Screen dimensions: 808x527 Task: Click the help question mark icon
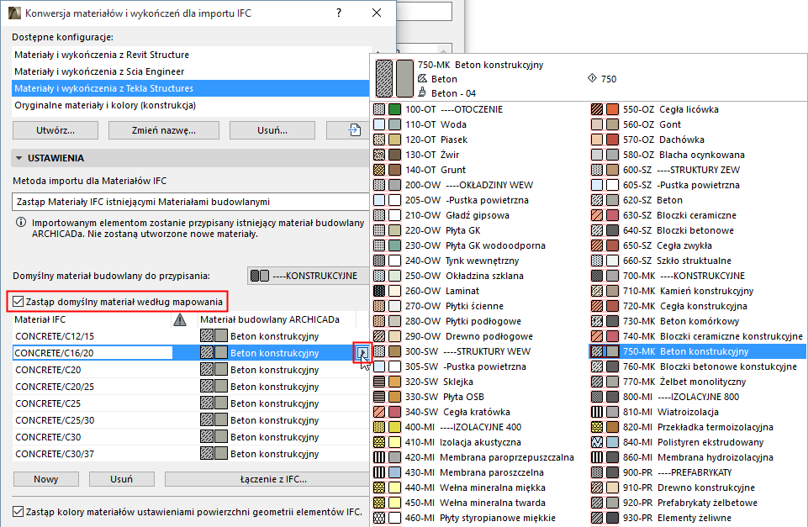338,13
